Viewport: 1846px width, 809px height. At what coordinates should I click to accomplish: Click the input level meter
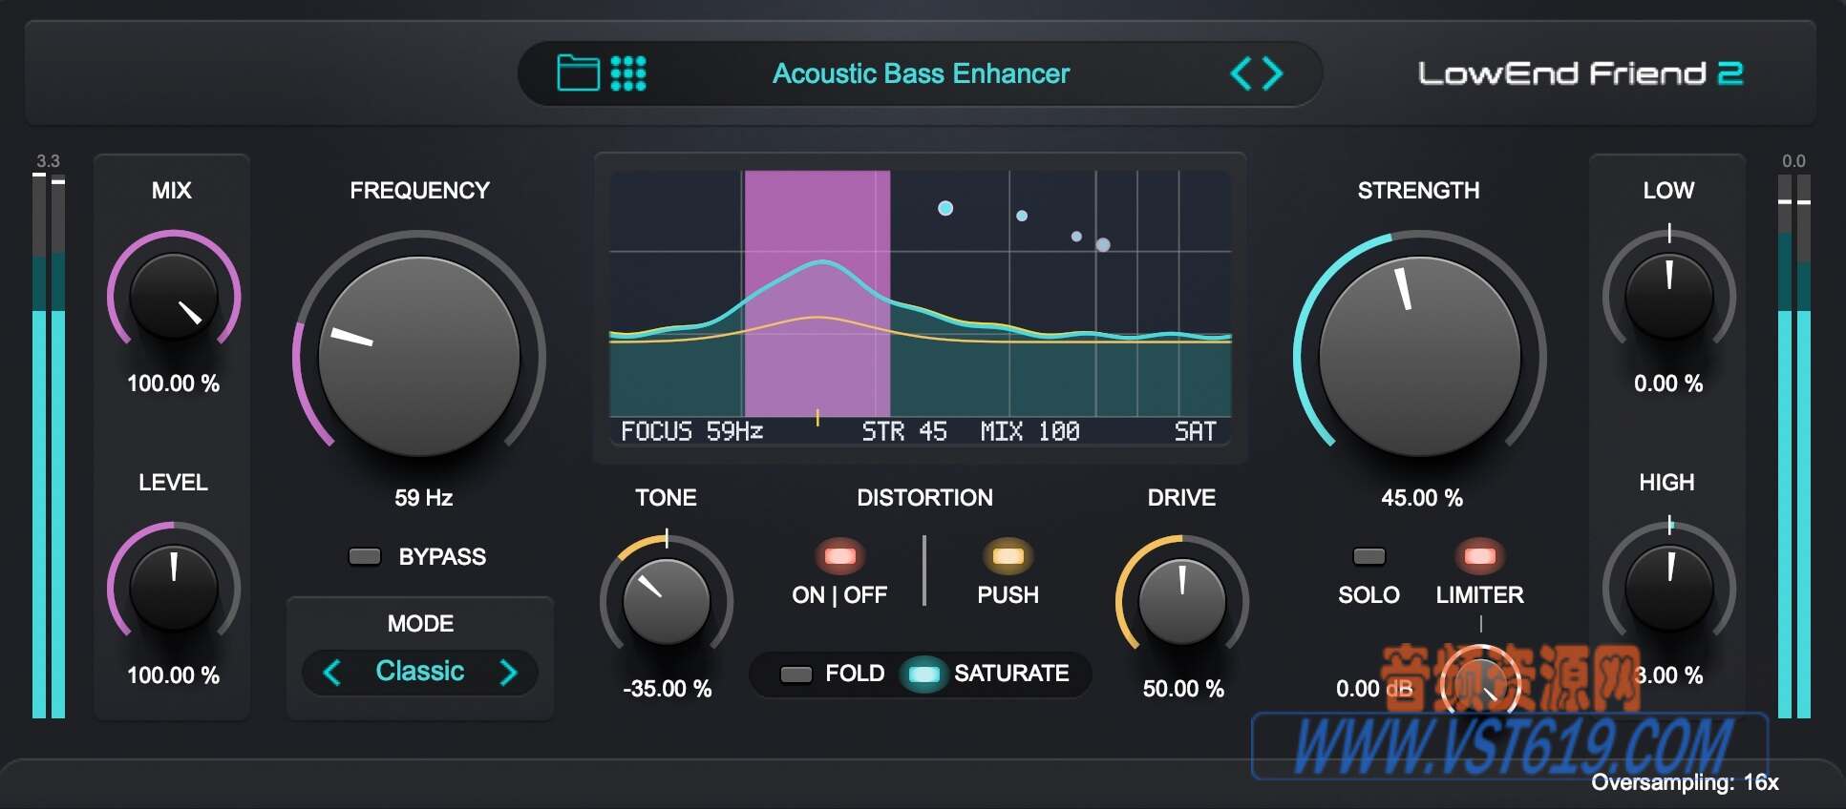(49, 446)
